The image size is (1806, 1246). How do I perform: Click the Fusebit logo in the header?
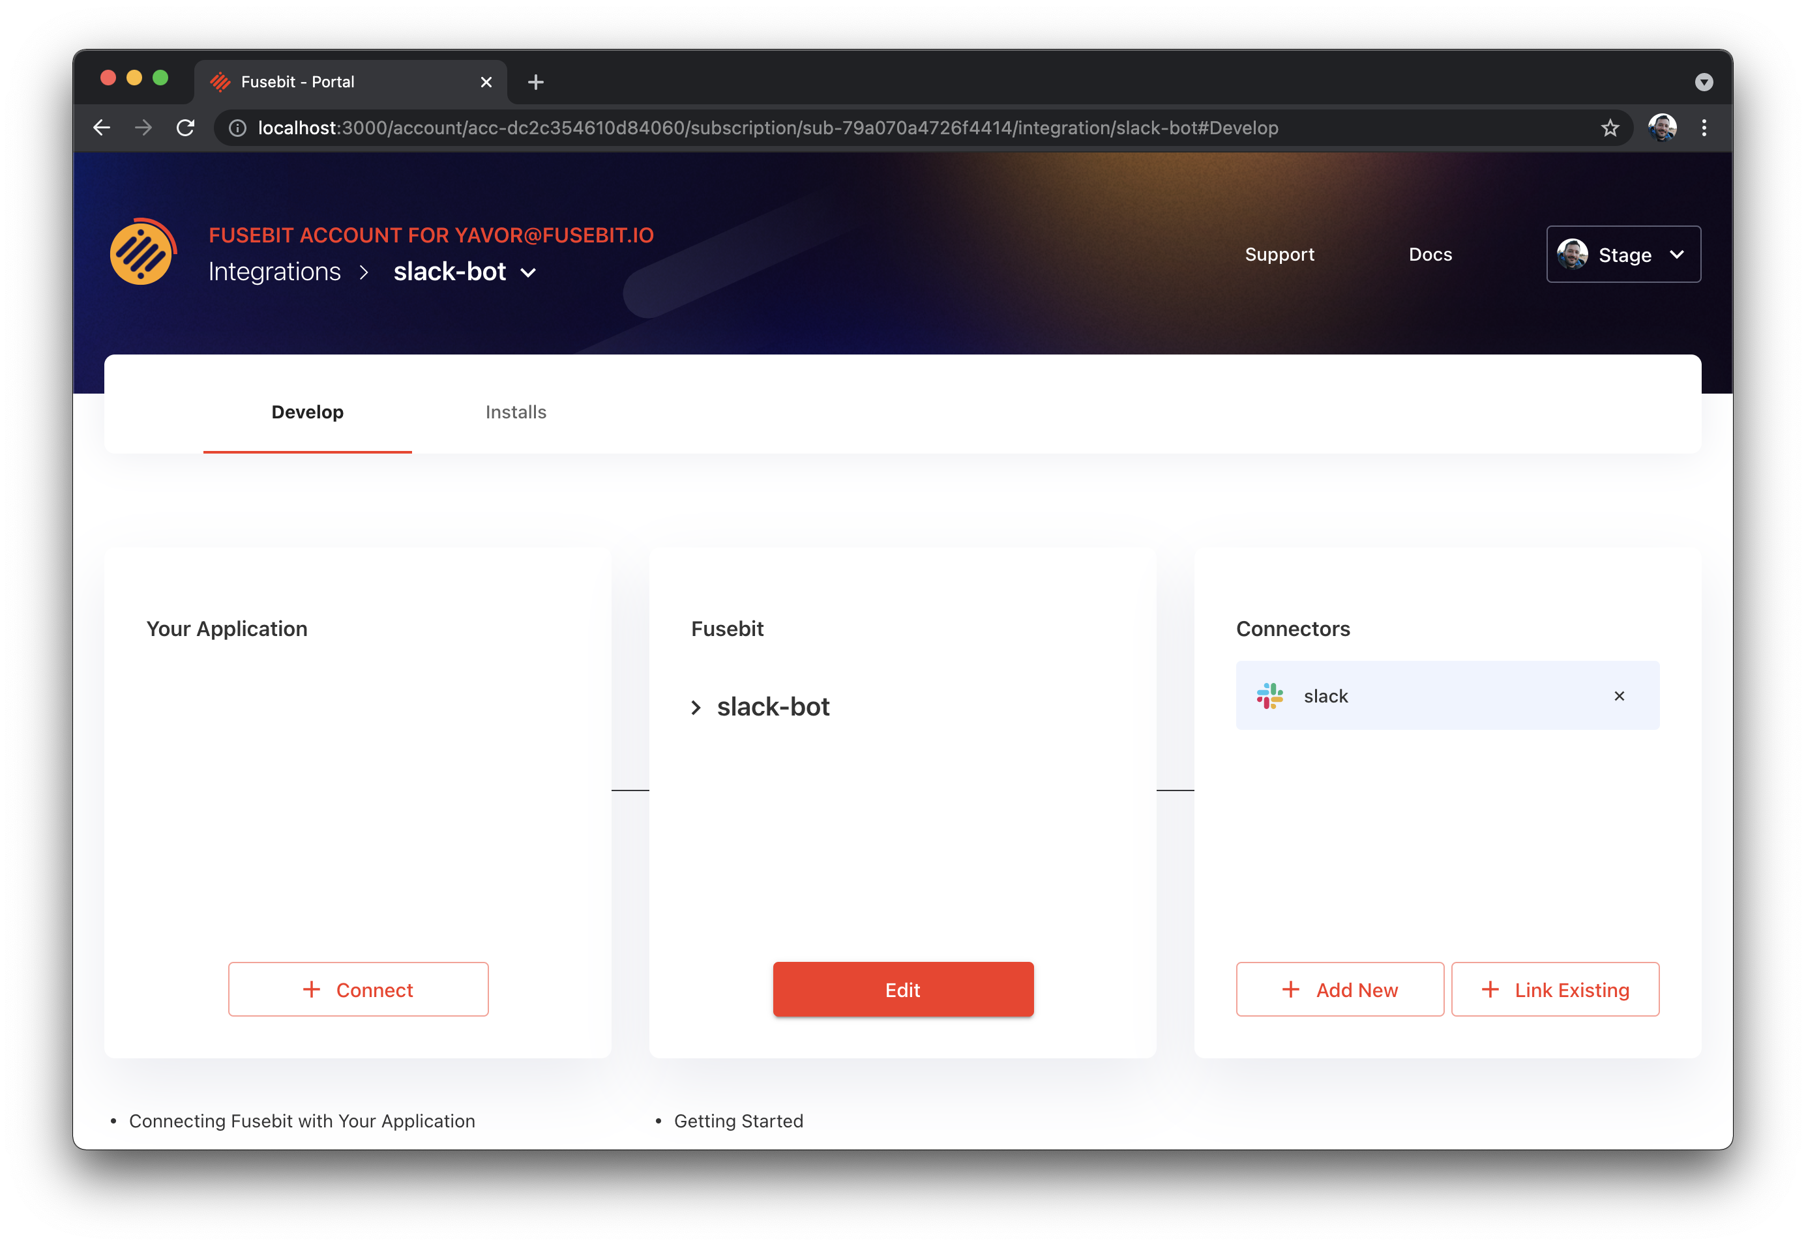tap(143, 252)
